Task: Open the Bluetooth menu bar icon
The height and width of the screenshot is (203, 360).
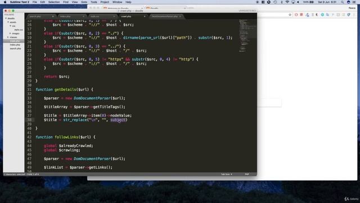Action: 282,2
